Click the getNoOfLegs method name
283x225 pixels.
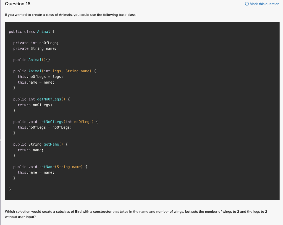51,99
